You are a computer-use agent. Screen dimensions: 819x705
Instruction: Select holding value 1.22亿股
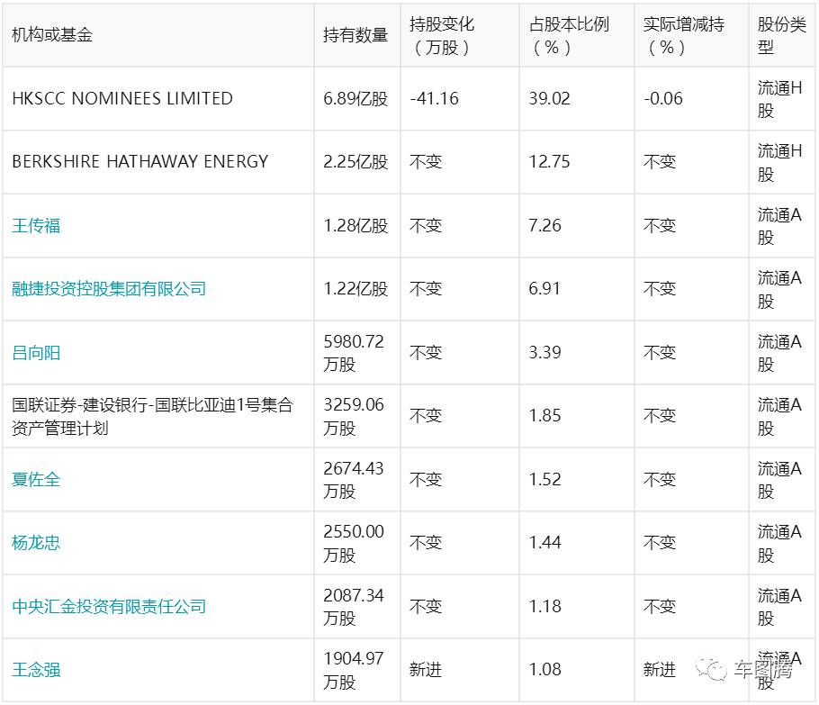(355, 289)
